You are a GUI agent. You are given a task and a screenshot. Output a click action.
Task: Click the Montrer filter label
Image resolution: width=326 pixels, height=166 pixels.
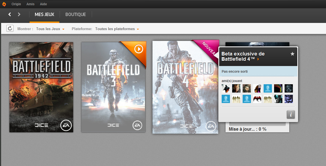[x=25, y=29]
